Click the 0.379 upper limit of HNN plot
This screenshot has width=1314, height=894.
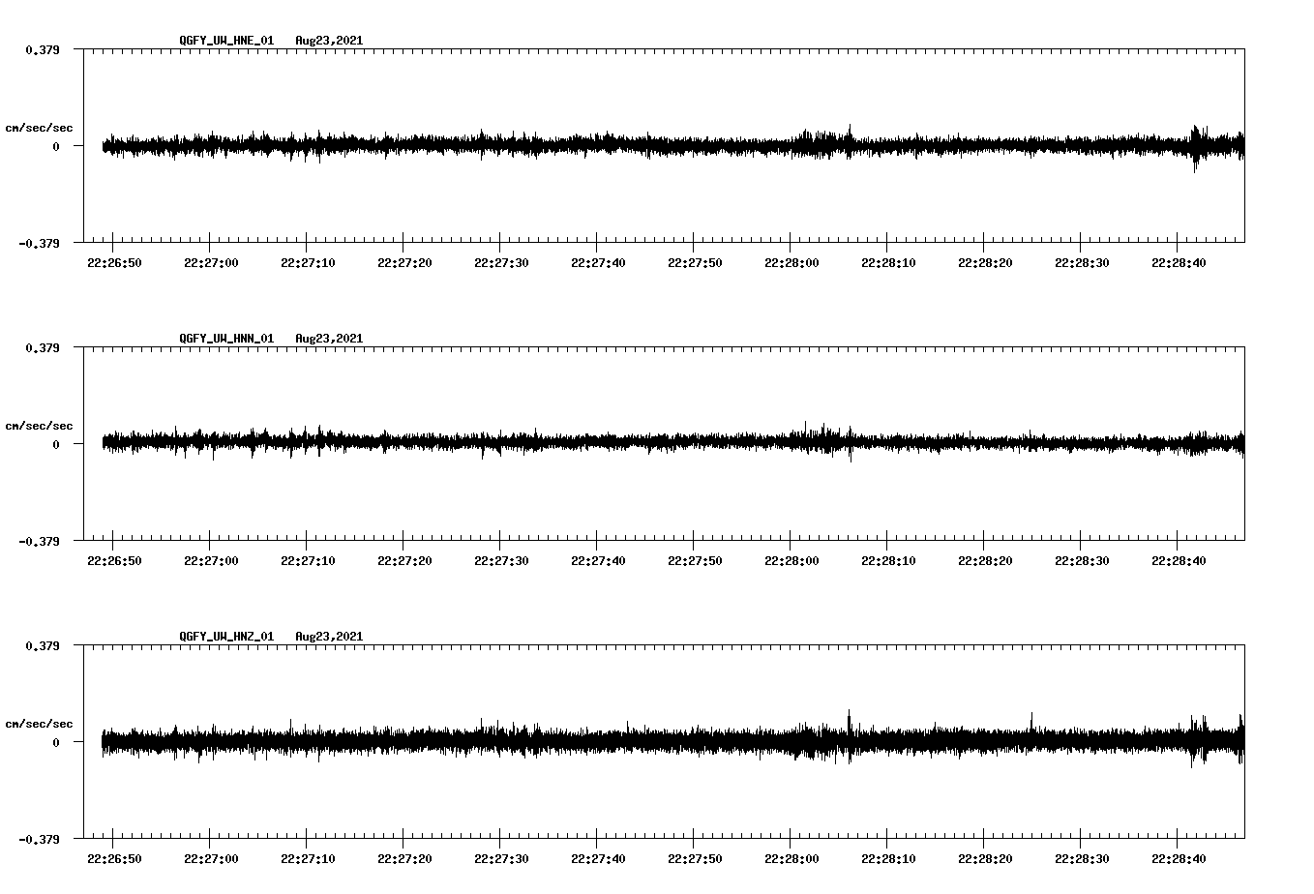42,347
